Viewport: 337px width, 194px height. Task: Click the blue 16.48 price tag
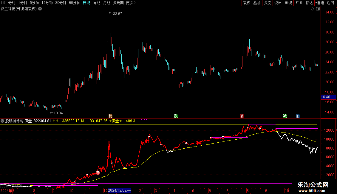pos(328,97)
